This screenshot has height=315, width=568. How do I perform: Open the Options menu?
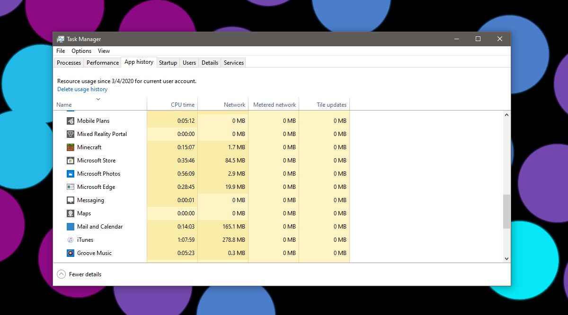point(81,51)
